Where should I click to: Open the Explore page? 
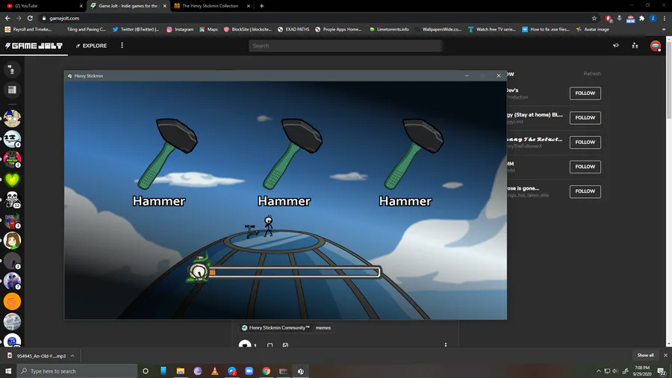click(x=91, y=46)
